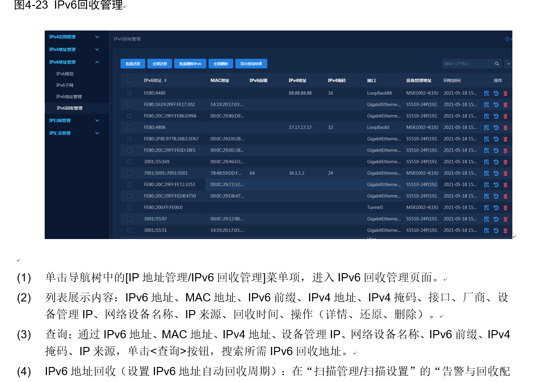The width and height of the screenshot is (542, 382).
Task: Open the IPv6规划 menu item
Action: click(65, 74)
